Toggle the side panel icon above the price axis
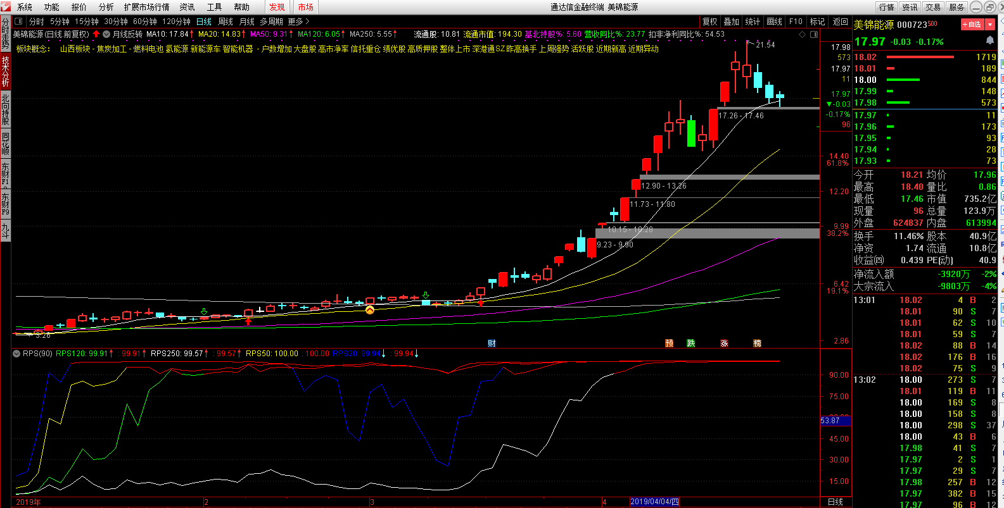 814,34
